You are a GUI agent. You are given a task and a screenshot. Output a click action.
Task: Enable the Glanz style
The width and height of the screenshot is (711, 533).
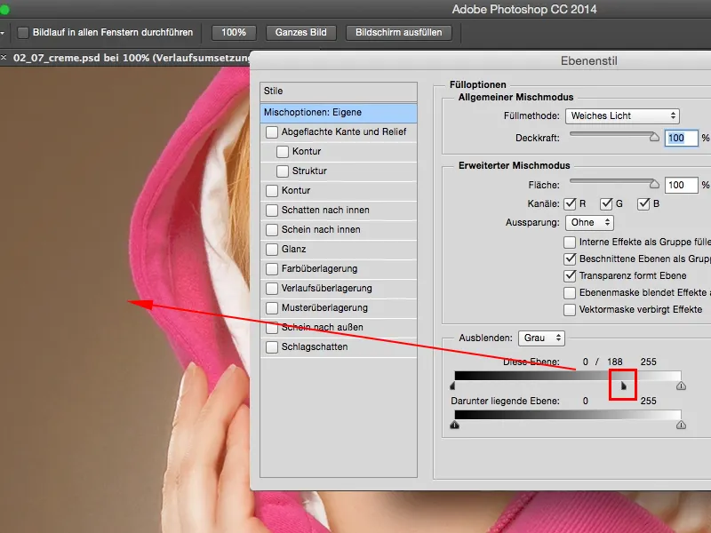point(273,249)
